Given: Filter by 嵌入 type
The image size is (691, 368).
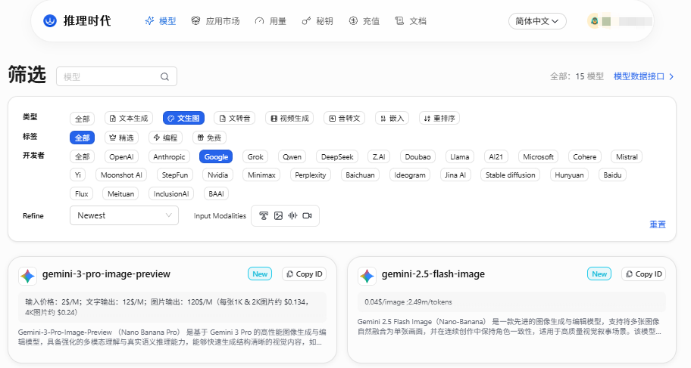Looking at the screenshot, I should coord(392,119).
